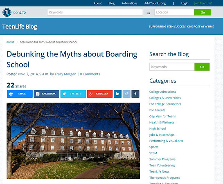The width and height of the screenshot is (223, 184).
Task: Click the green Go button beside Location
Action: pyautogui.click(x=203, y=12)
